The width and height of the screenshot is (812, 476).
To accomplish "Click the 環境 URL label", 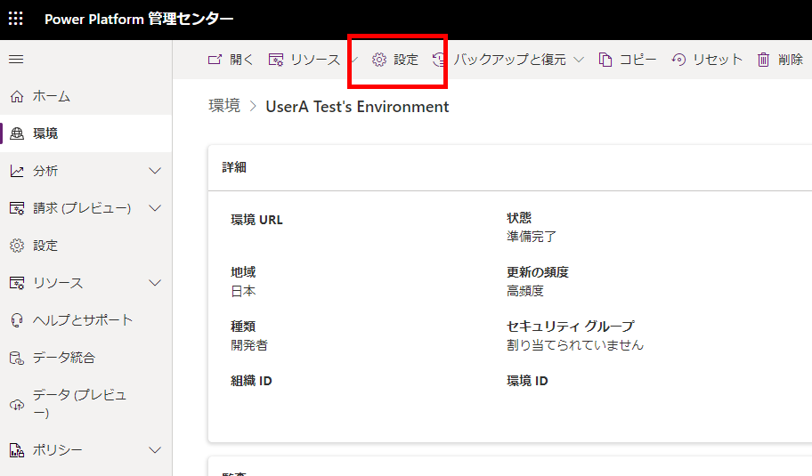I will click(256, 220).
